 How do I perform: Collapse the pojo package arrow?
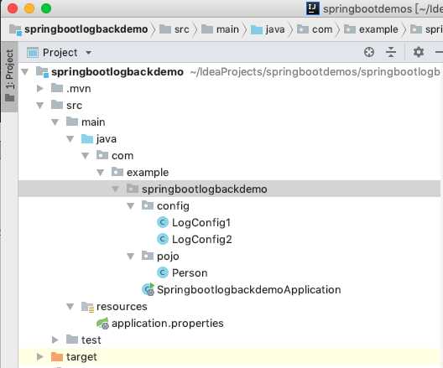[x=131, y=257]
